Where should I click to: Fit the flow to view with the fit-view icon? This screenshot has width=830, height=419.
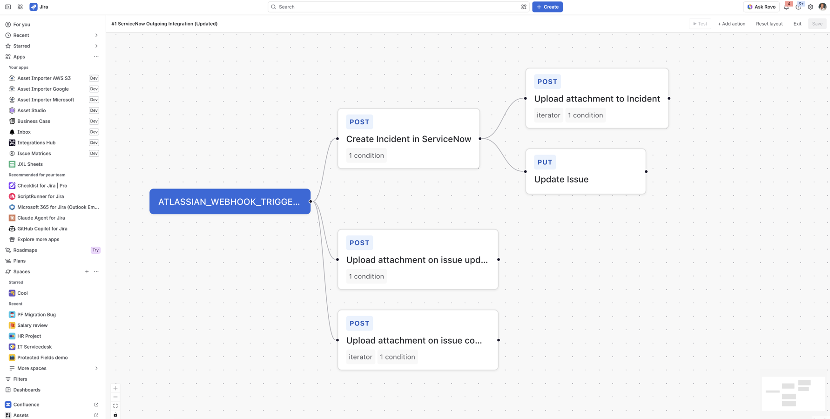(115, 406)
